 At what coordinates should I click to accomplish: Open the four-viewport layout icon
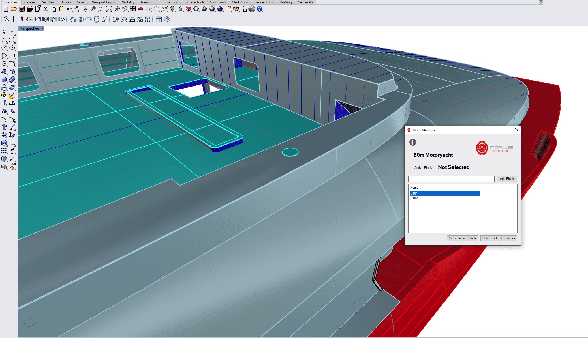pos(133,9)
